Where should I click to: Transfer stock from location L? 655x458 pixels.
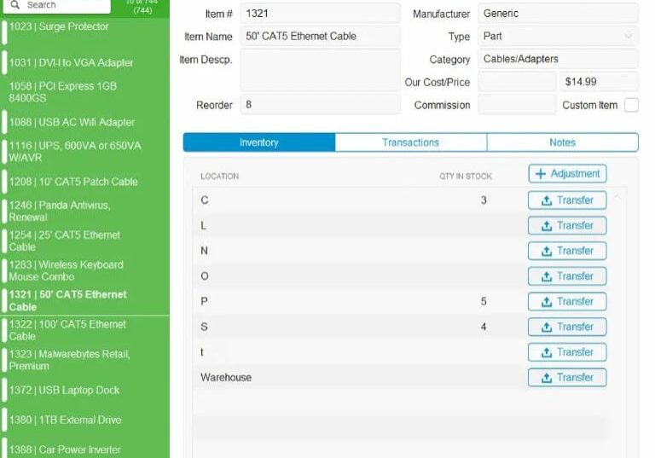pyautogui.click(x=567, y=226)
